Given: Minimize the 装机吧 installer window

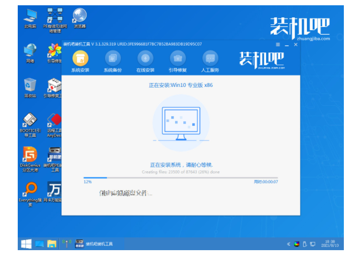Looking at the screenshot, I should point(287,45).
